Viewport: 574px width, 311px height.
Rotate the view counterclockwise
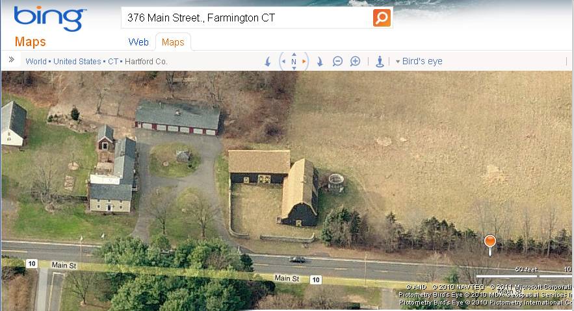[268, 62]
